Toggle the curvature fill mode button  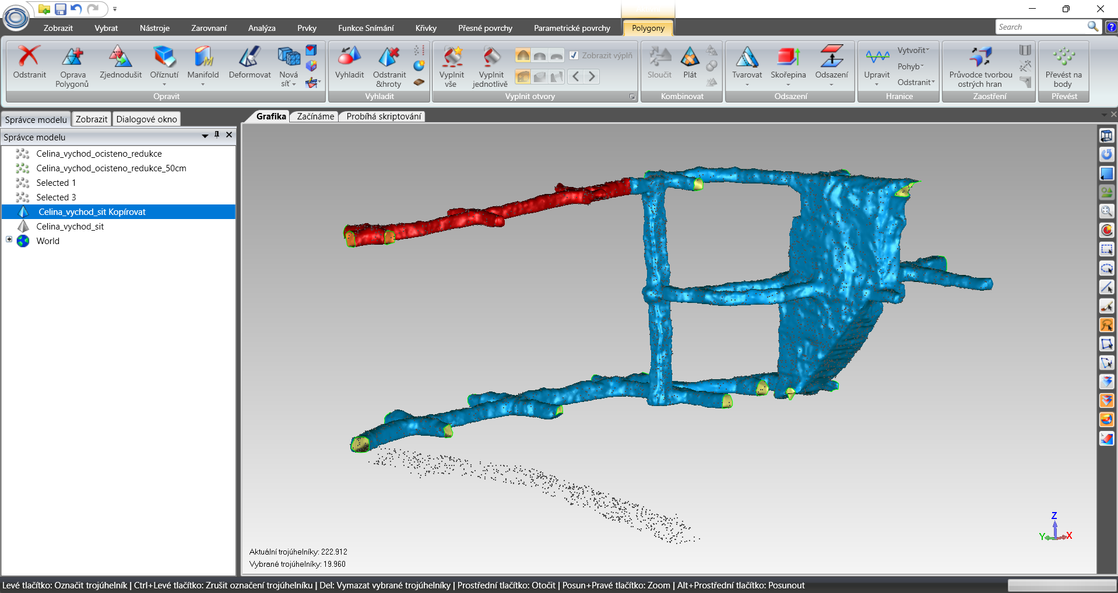[x=523, y=55]
